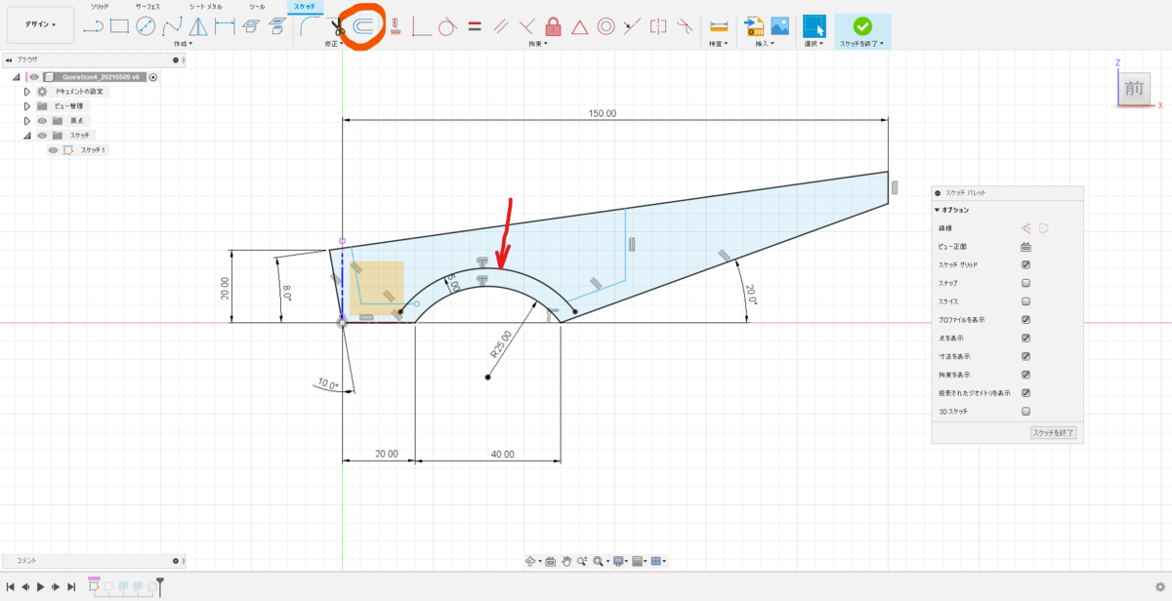Toggle the 投影されたジオメトリを表示 checkbox

pos(1025,393)
